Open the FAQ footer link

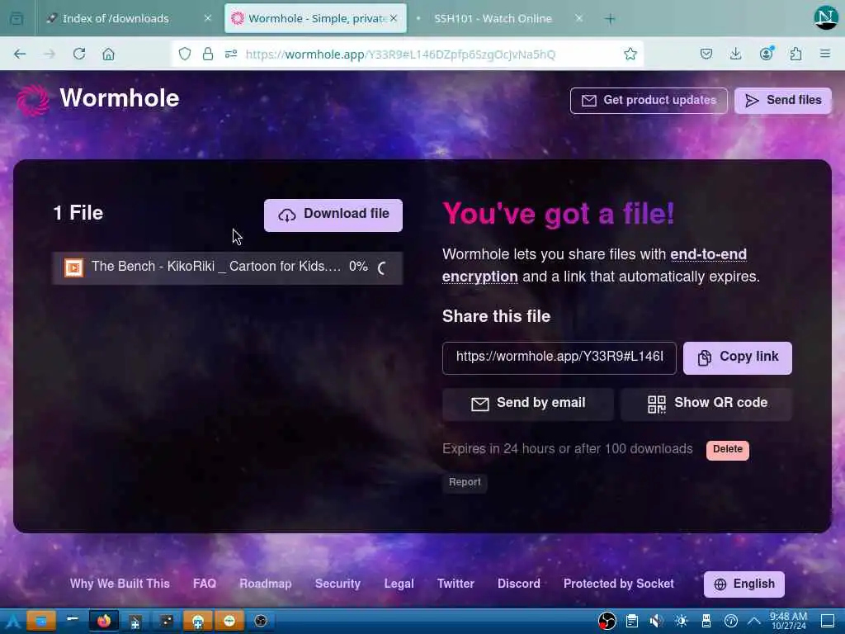coord(205,584)
